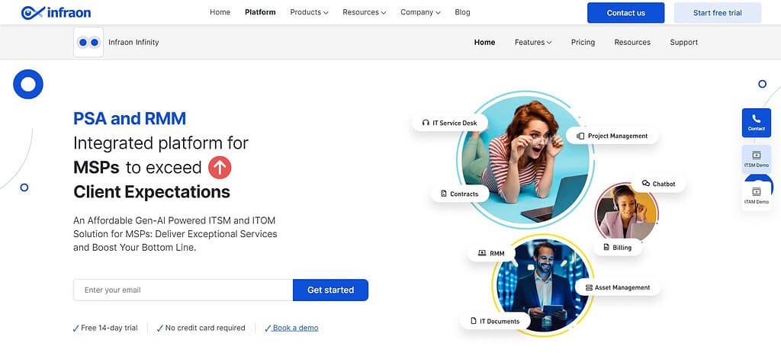The height and width of the screenshot is (356, 781).
Task: Open the Pricing tab
Action: coord(583,43)
